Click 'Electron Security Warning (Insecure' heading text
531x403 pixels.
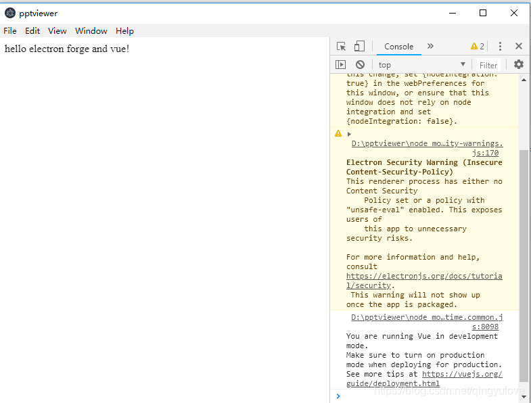[424, 162]
